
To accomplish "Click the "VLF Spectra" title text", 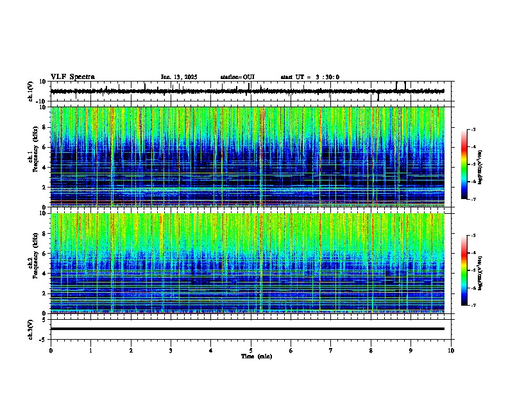I will [x=72, y=77].
